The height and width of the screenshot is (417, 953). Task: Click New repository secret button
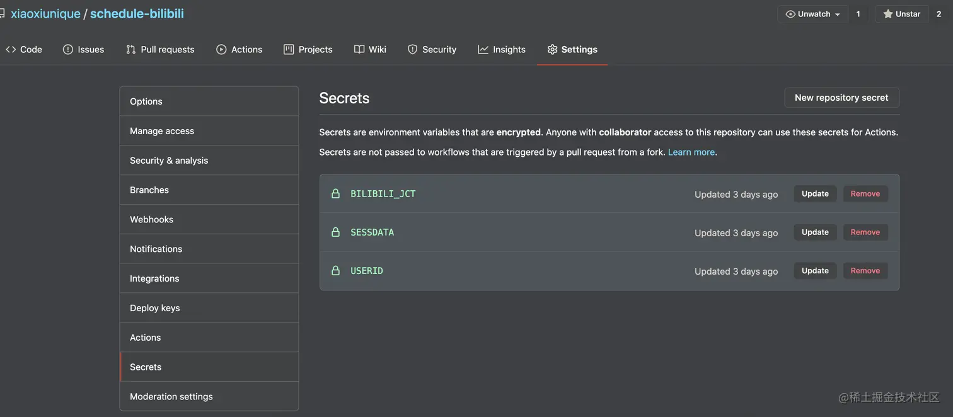841,98
